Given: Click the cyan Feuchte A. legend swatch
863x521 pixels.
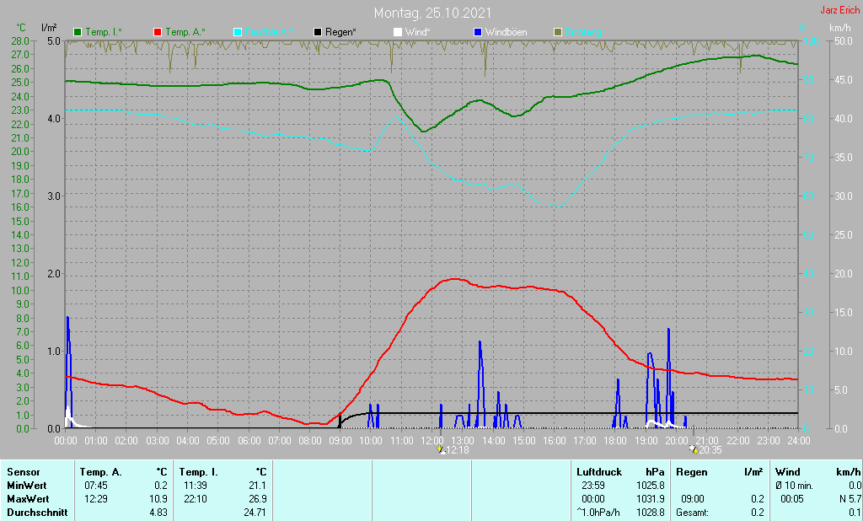Looking at the screenshot, I should (x=238, y=32).
